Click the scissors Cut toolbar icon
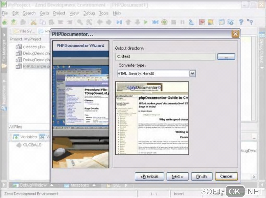Image resolution: width=266 pixels, height=198 pixels. point(33,22)
